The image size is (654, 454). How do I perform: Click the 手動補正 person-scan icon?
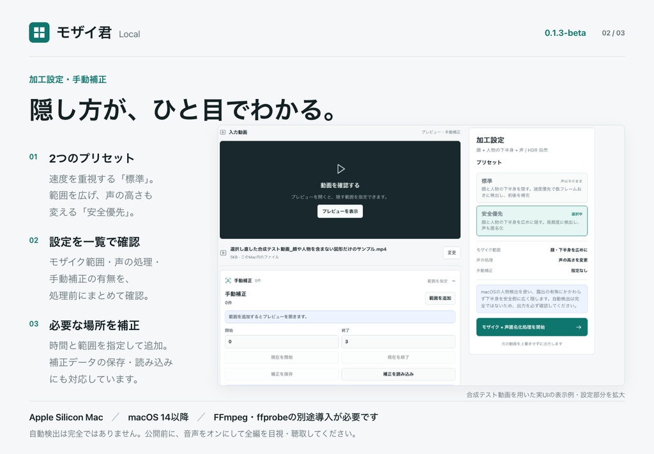tap(228, 280)
